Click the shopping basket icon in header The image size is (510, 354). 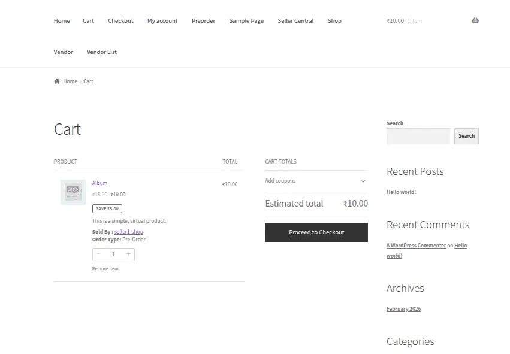coord(475,21)
